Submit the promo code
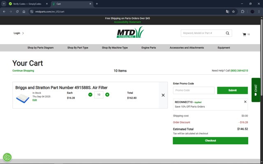263x164 pixels. point(232,90)
